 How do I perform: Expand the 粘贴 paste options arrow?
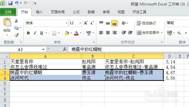7,35
